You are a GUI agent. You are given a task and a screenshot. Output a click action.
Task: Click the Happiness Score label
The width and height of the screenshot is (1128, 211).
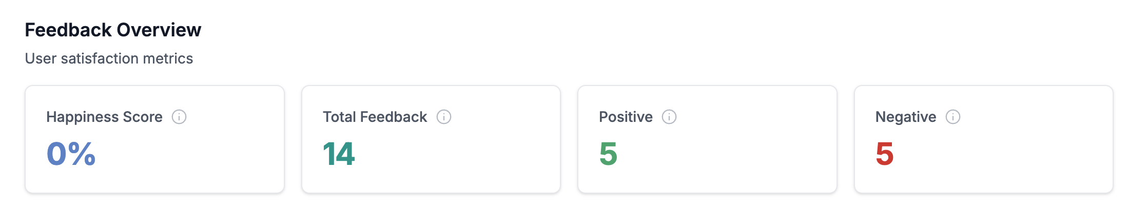click(x=104, y=117)
